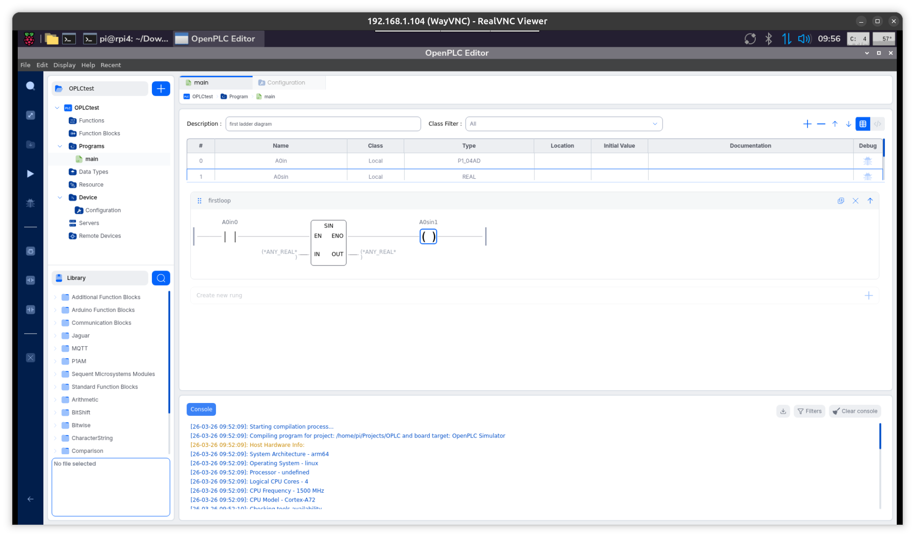Click the play icon in left sidebar
The height and width of the screenshot is (537, 915).
[30, 173]
